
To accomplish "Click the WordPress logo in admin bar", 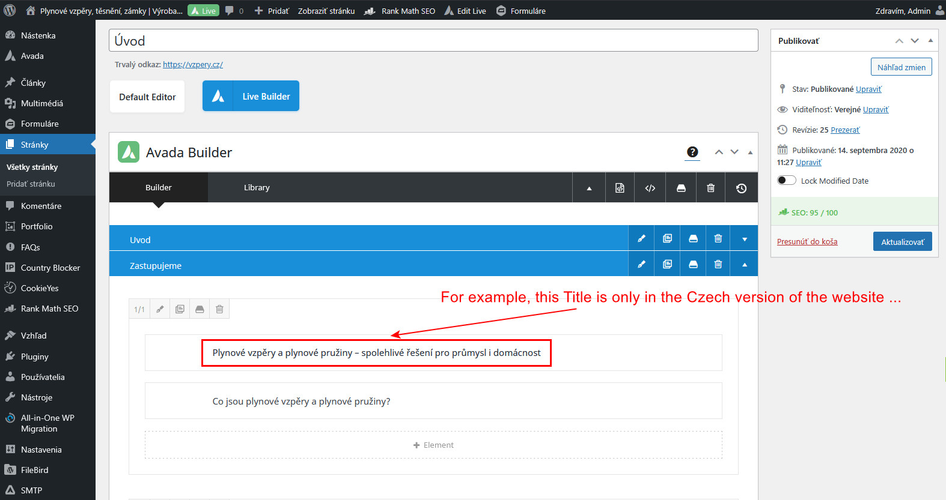I will coord(10,10).
